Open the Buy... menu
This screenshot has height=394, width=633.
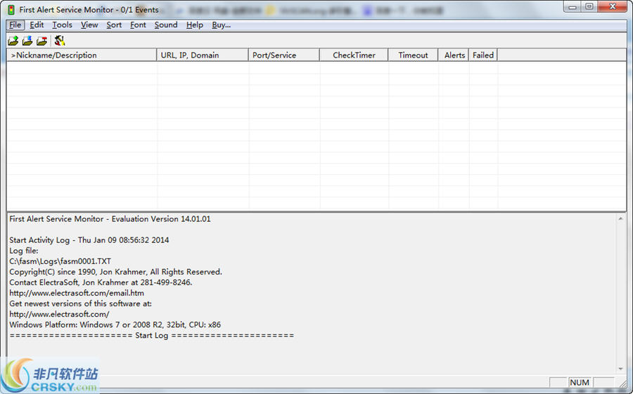pyautogui.click(x=222, y=25)
